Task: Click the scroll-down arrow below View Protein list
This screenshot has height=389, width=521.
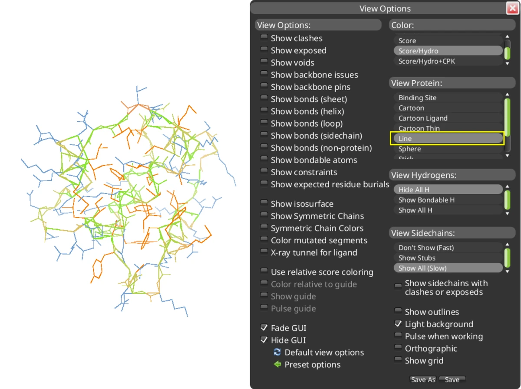Action: click(x=507, y=155)
